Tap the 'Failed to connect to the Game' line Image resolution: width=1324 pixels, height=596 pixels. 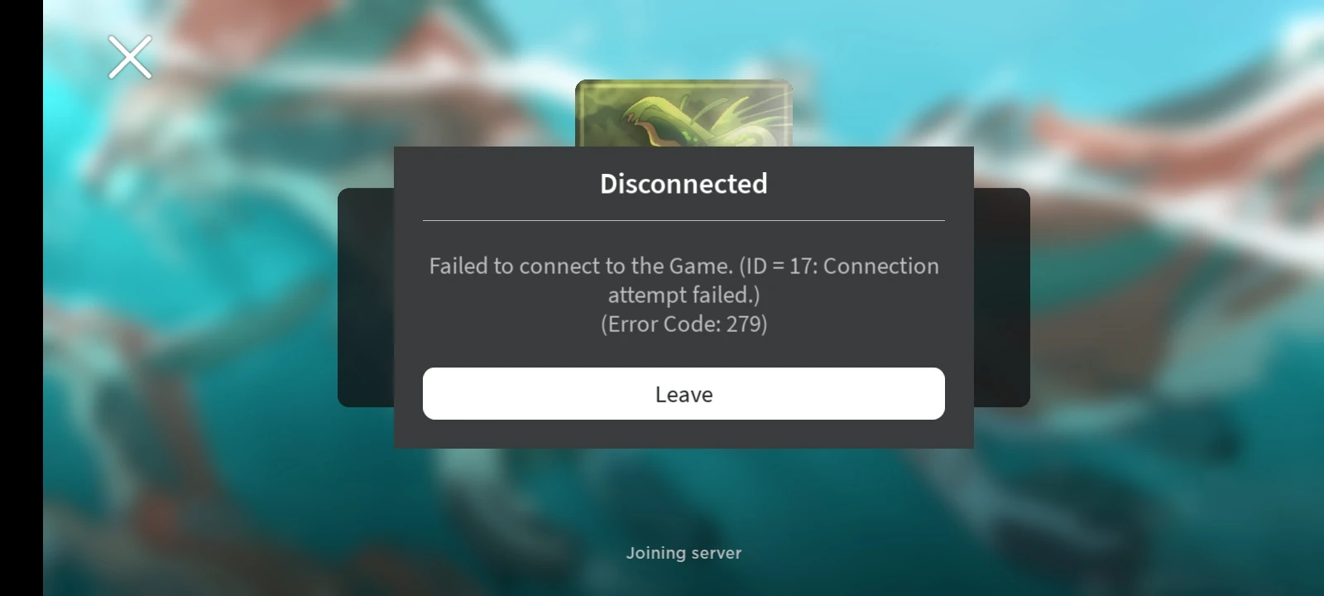click(x=581, y=266)
